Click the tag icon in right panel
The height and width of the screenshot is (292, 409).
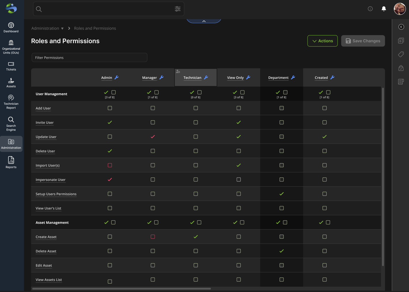pos(401,54)
